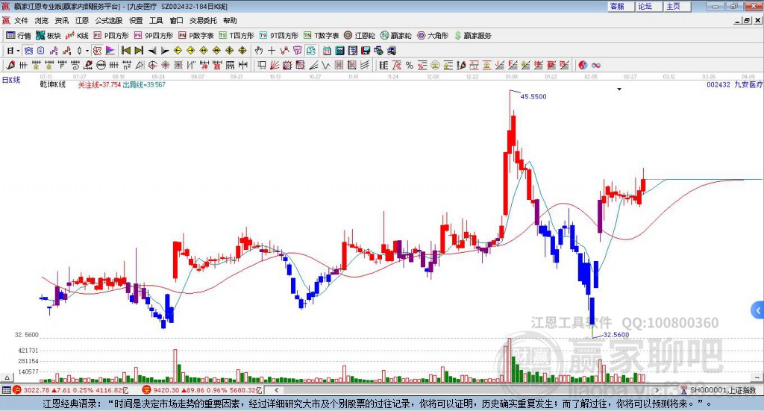Viewport: 764px width, 411px height.
Task: Open the 9P四方形 tool
Action: click(154, 36)
